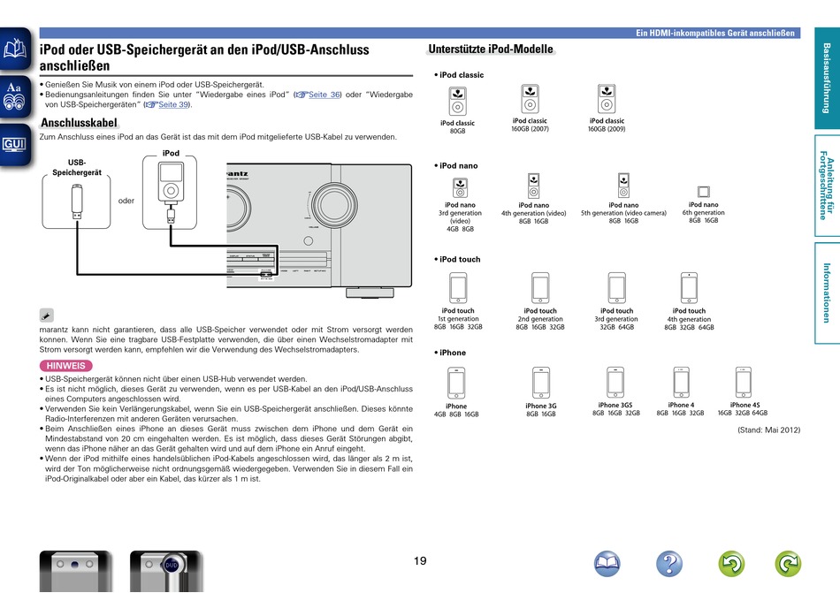
Task: Click the iPhone 4S device icon
Action: pyautogui.click(x=744, y=383)
